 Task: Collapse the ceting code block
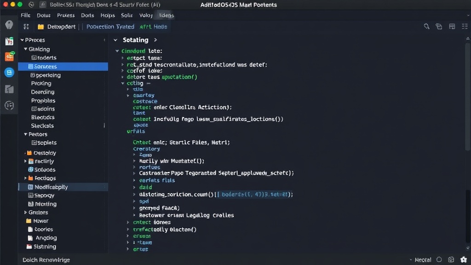123,83
